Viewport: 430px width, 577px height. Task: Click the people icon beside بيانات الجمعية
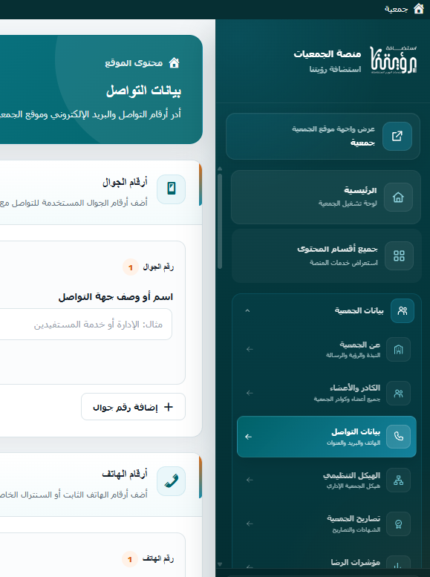(403, 311)
